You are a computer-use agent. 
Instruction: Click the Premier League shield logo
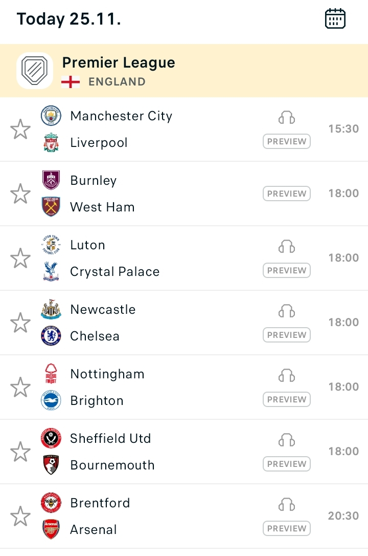pyautogui.click(x=35, y=70)
